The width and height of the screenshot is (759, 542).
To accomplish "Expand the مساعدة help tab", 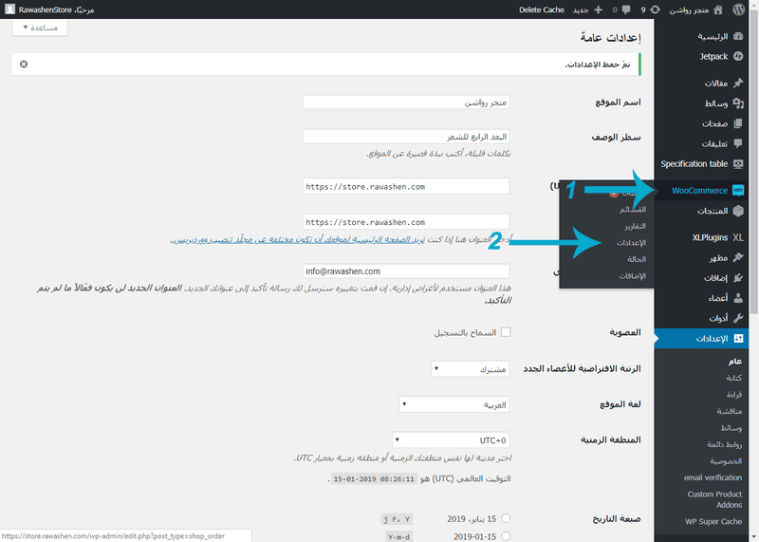I will click(40, 28).
